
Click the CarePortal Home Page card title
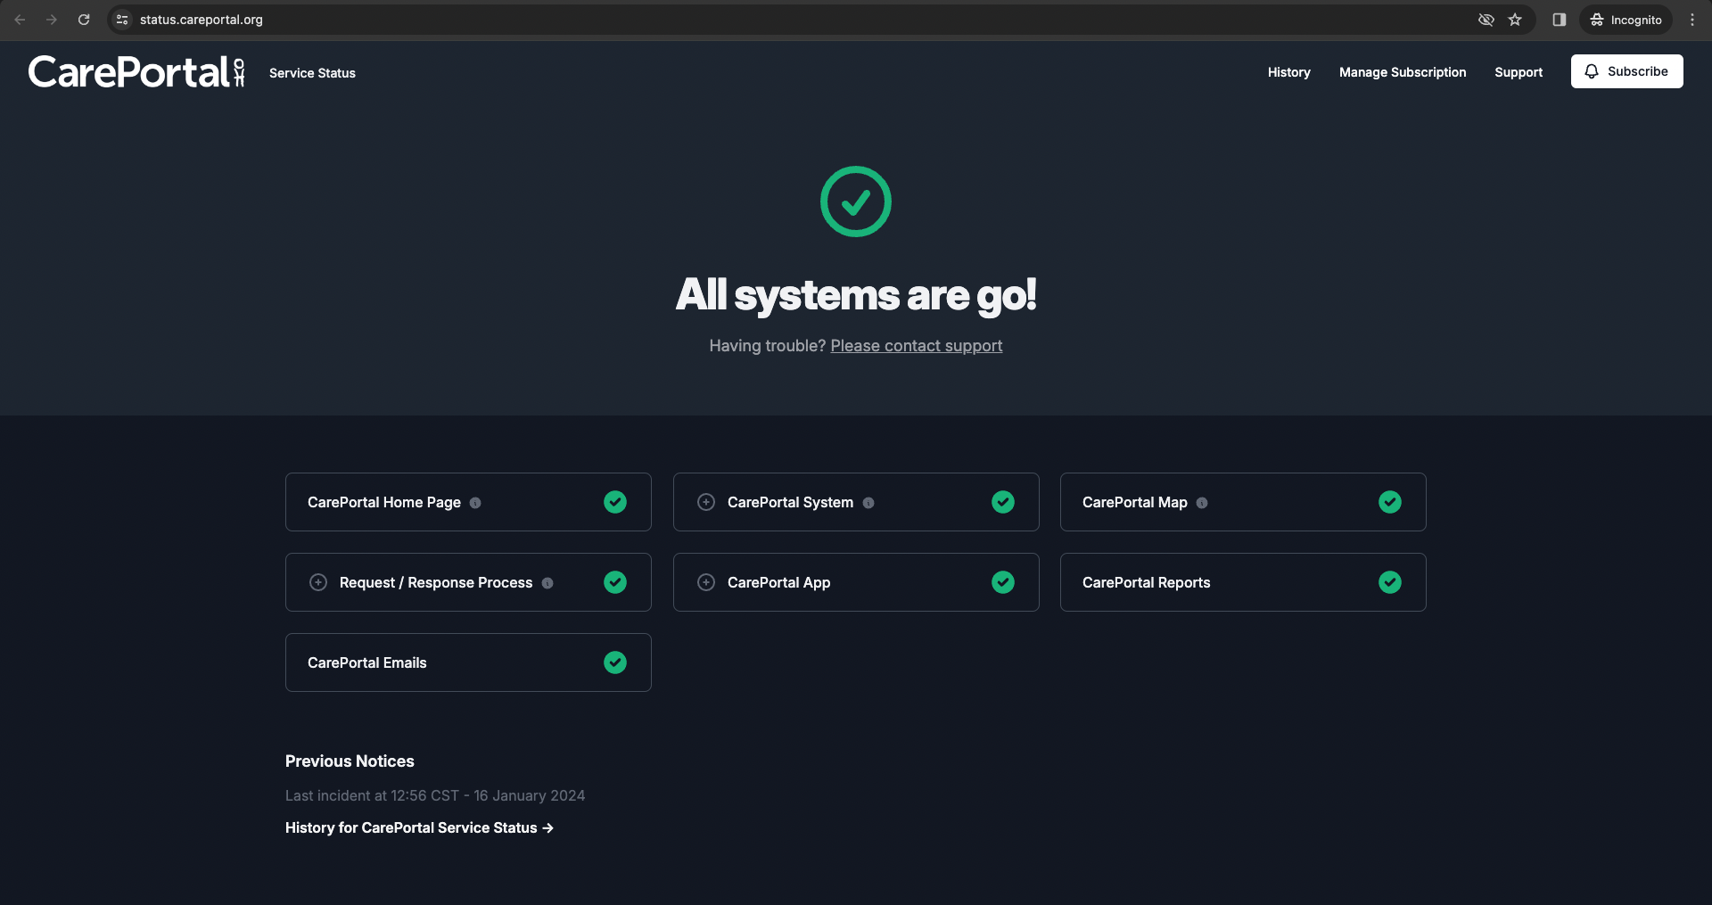coord(384,503)
